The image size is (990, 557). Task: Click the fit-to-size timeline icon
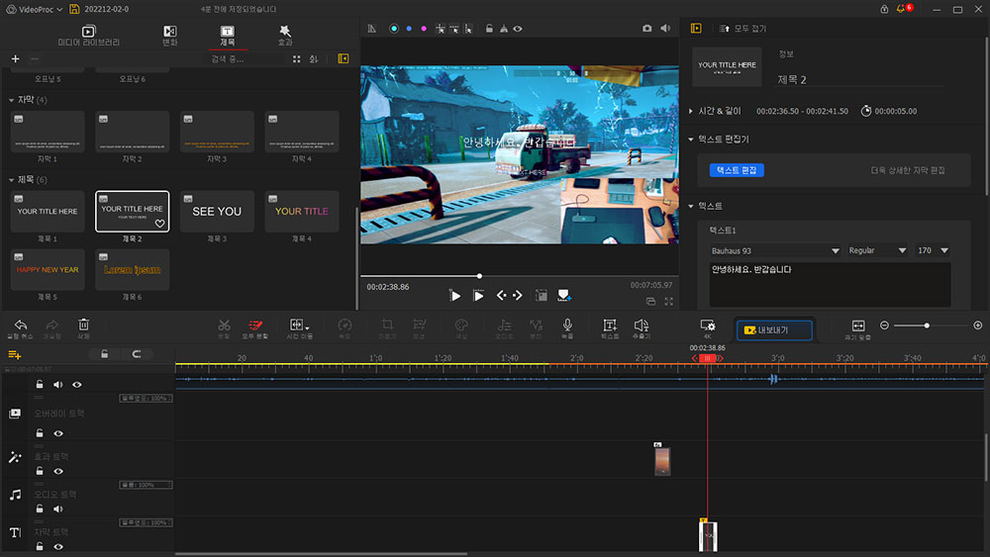tap(858, 325)
